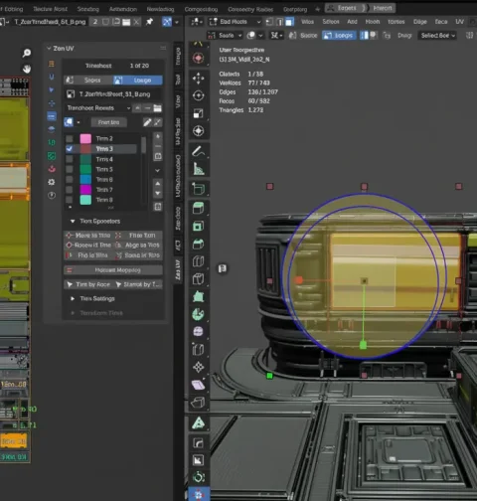
Task: Select the Move tool in viewport toolbar
Action: [x=198, y=79]
